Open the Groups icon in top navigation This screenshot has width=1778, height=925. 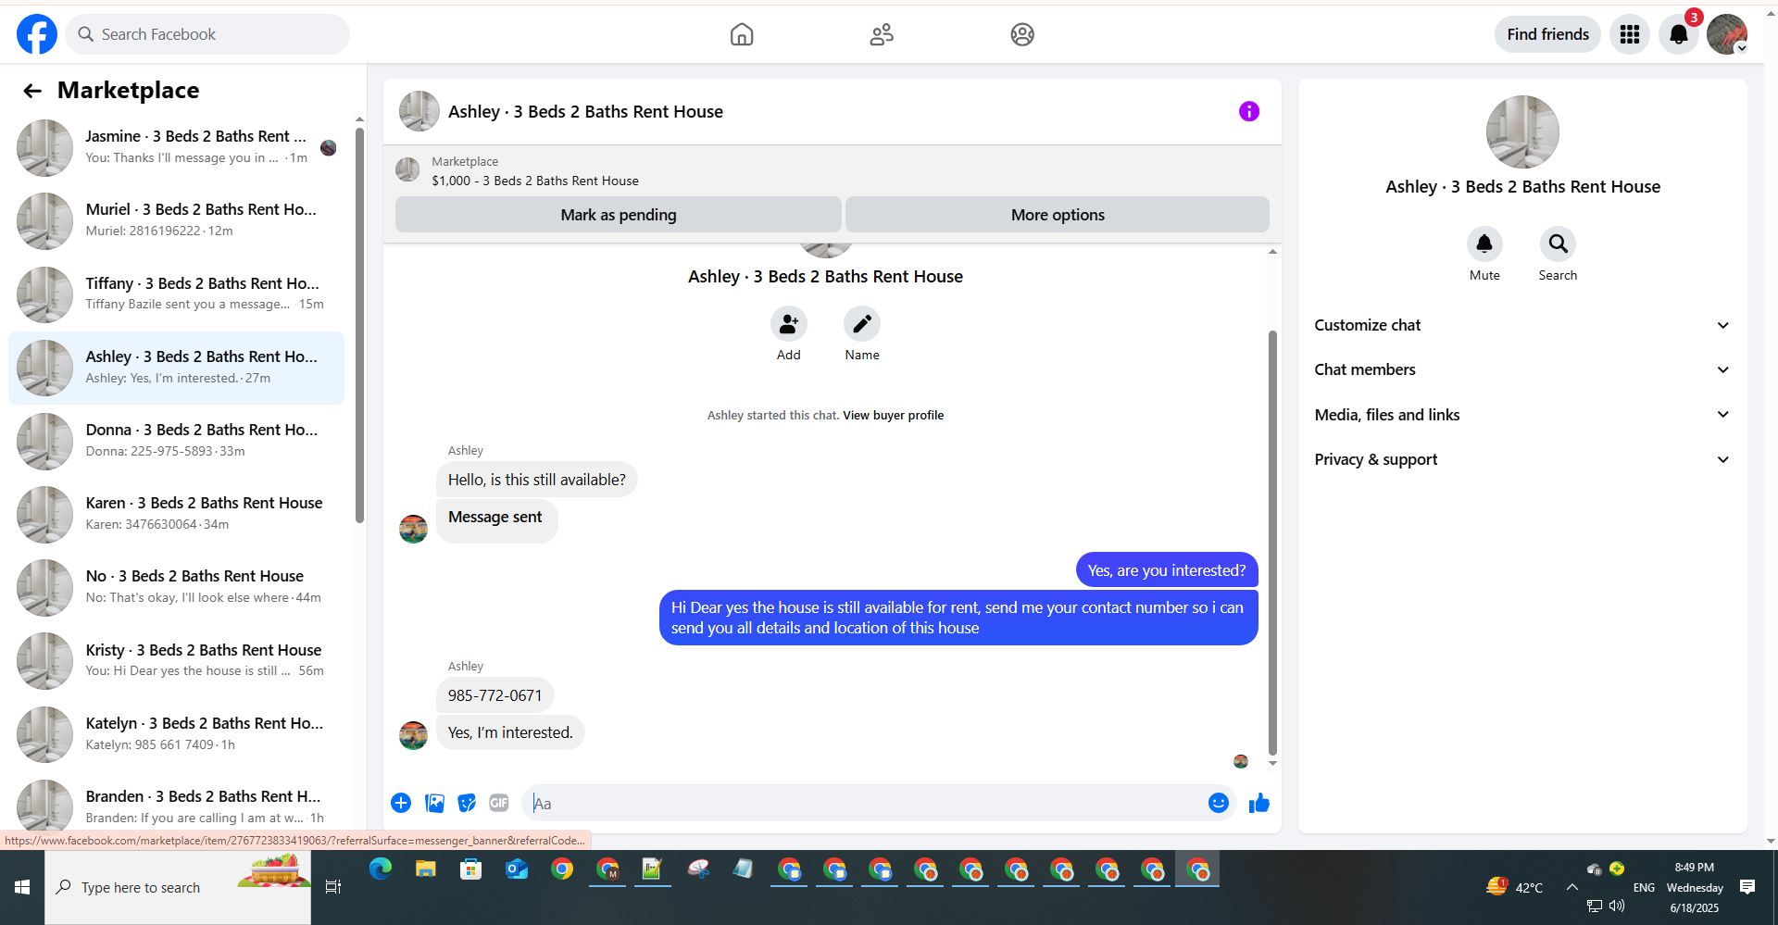(x=1022, y=34)
